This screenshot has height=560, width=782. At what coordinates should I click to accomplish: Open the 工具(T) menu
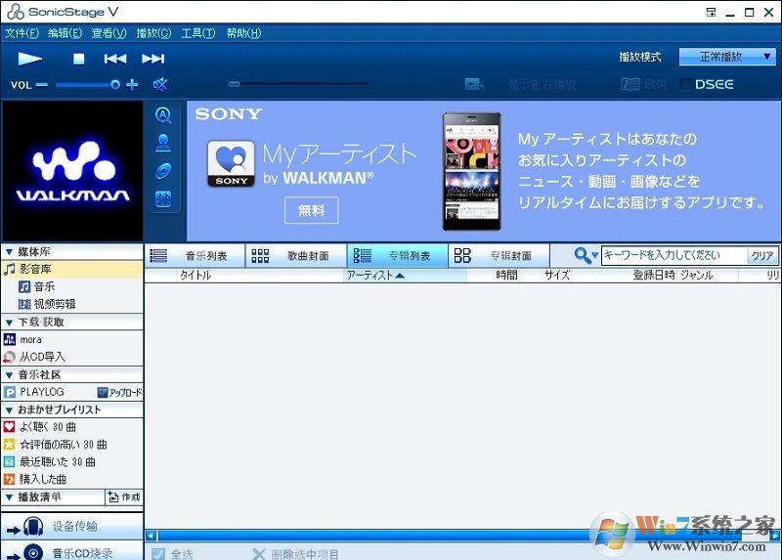pyautogui.click(x=197, y=33)
